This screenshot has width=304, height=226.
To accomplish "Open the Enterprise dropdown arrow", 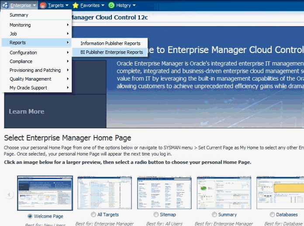I will coord(35,5).
